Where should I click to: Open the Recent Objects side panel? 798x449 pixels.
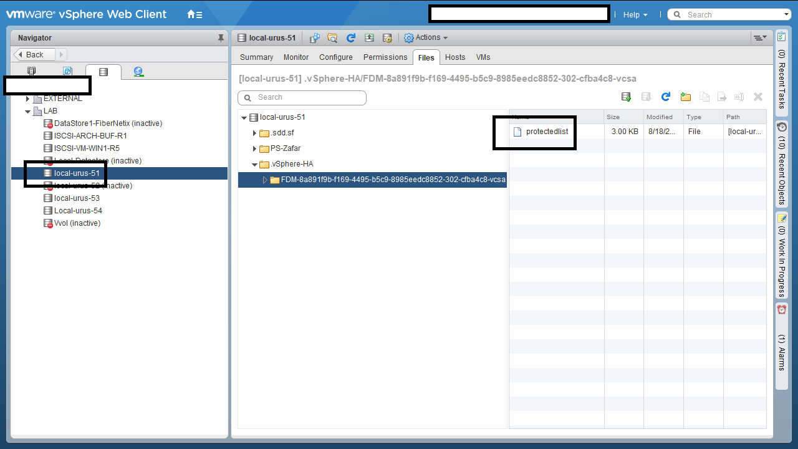click(x=782, y=163)
